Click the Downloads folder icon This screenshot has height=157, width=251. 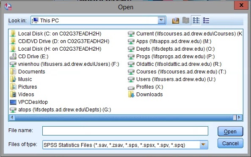coord(131,94)
